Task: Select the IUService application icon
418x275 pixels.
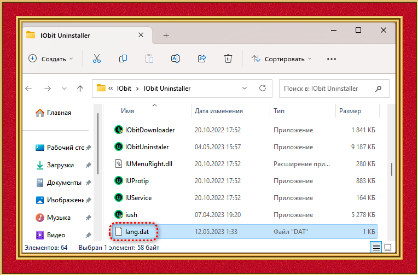Action: click(118, 198)
